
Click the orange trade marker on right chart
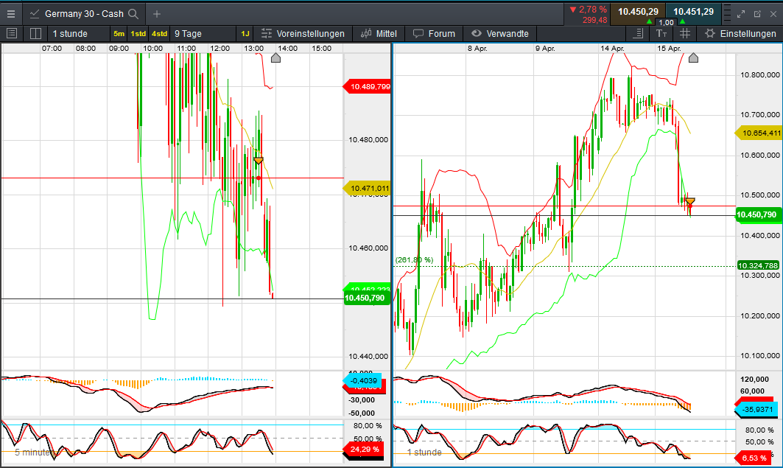(x=689, y=201)
